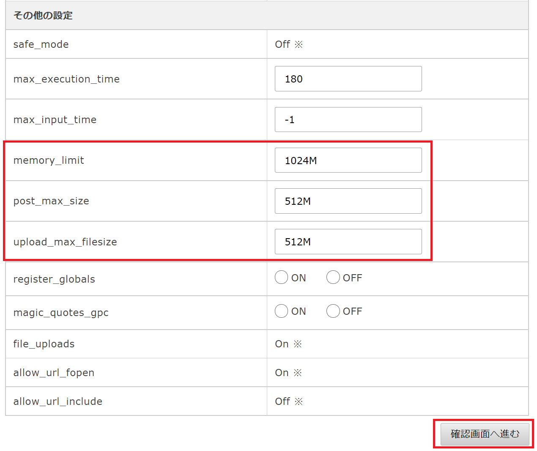Select ON for register_globals
Image resolution: width=537 pixels, height=451 pixels.
[281, 278]
